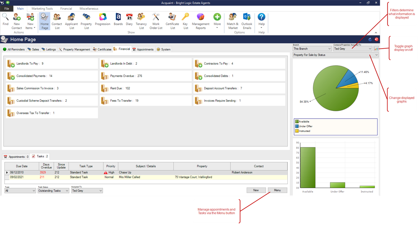Image resolution: width=420 pixels, height=225 pixels.
Task: Toggle the Tasks tab checkbox
Action: click(33, 156)
